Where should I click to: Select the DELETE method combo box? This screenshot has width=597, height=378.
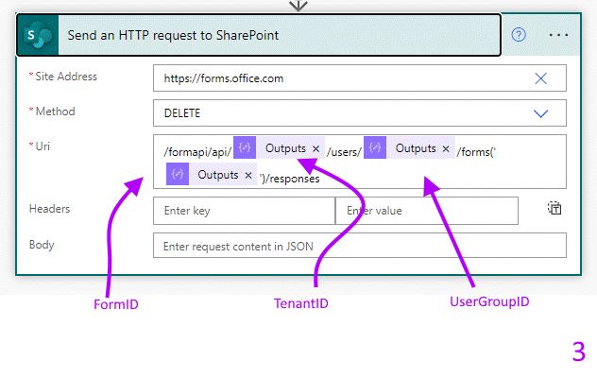[359, 113]
